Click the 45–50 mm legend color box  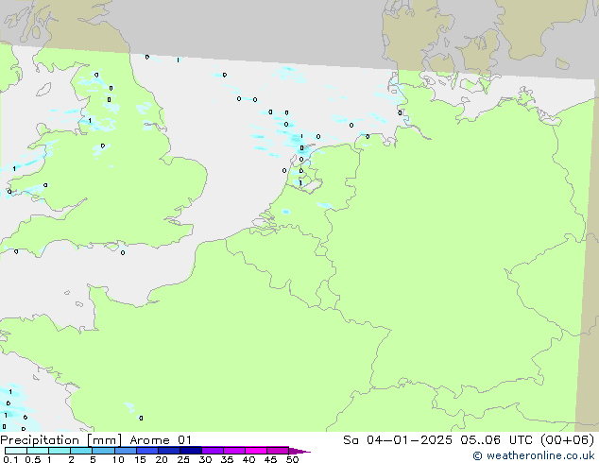tap(278, 451)
